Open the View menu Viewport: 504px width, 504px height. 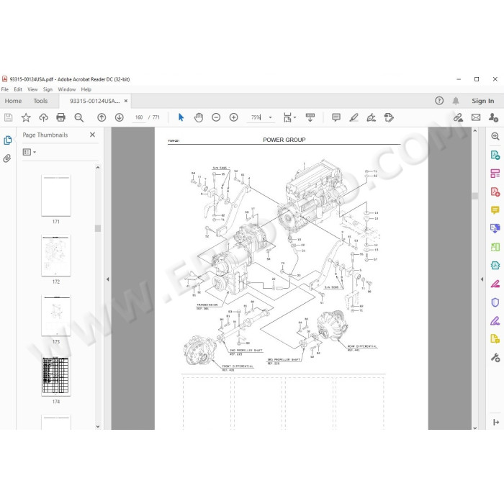tap(32, 89)
